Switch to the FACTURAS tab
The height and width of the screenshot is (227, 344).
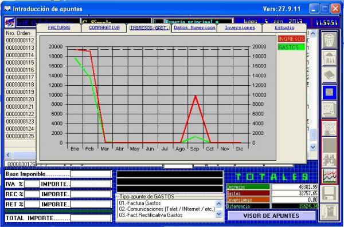[59, 27]
